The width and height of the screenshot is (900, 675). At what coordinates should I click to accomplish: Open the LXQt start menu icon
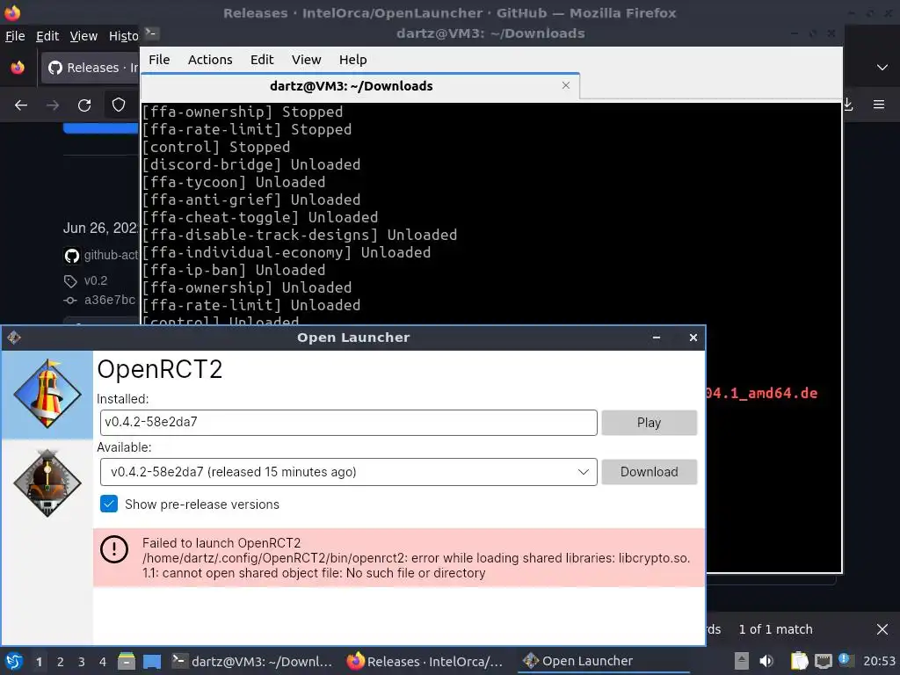click(x=14, y=661)
